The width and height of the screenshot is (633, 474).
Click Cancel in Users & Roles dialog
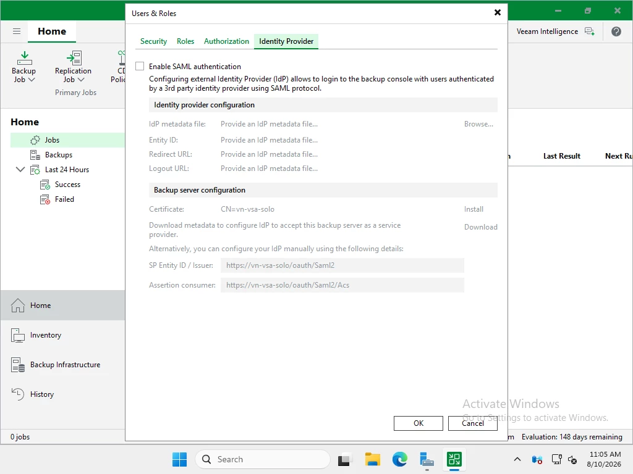click(x=473, y=423)
